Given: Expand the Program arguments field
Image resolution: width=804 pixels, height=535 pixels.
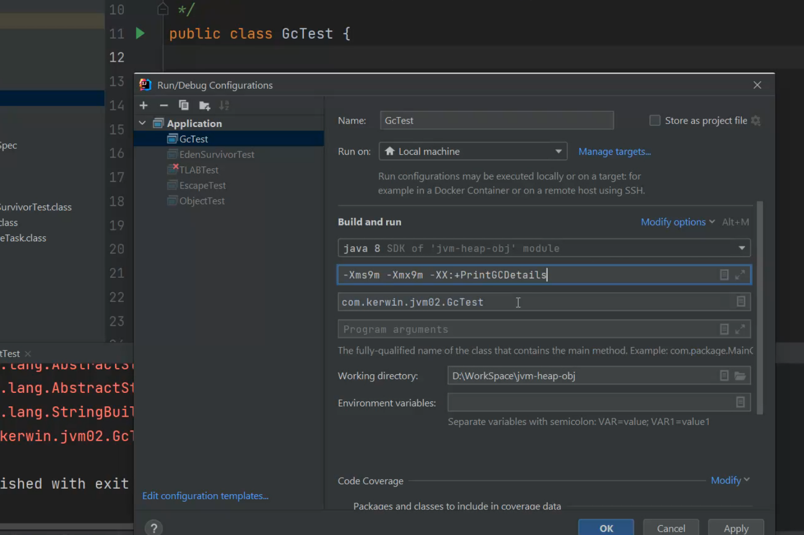Looking at the screenshot, I should pyautogui.click(x=740, y=329).
